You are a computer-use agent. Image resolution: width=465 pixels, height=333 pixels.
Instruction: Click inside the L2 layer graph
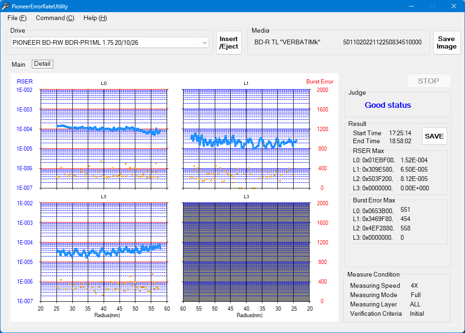pos(104,252)
